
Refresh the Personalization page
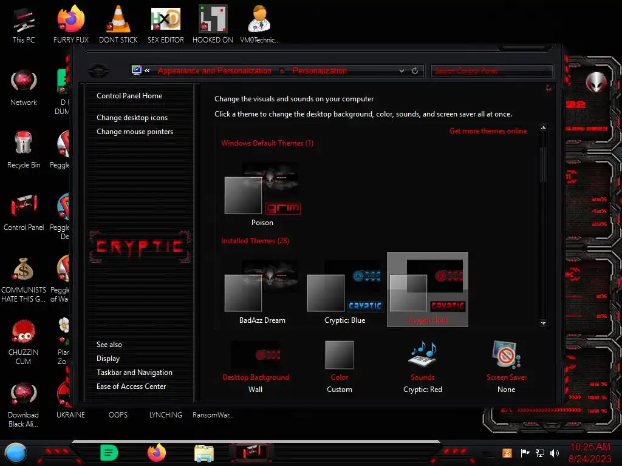pyautogui.click(x=414, y=71)
